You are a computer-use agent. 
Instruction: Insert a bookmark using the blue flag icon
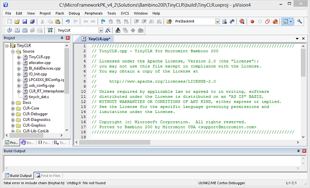(x=103, y=21)
